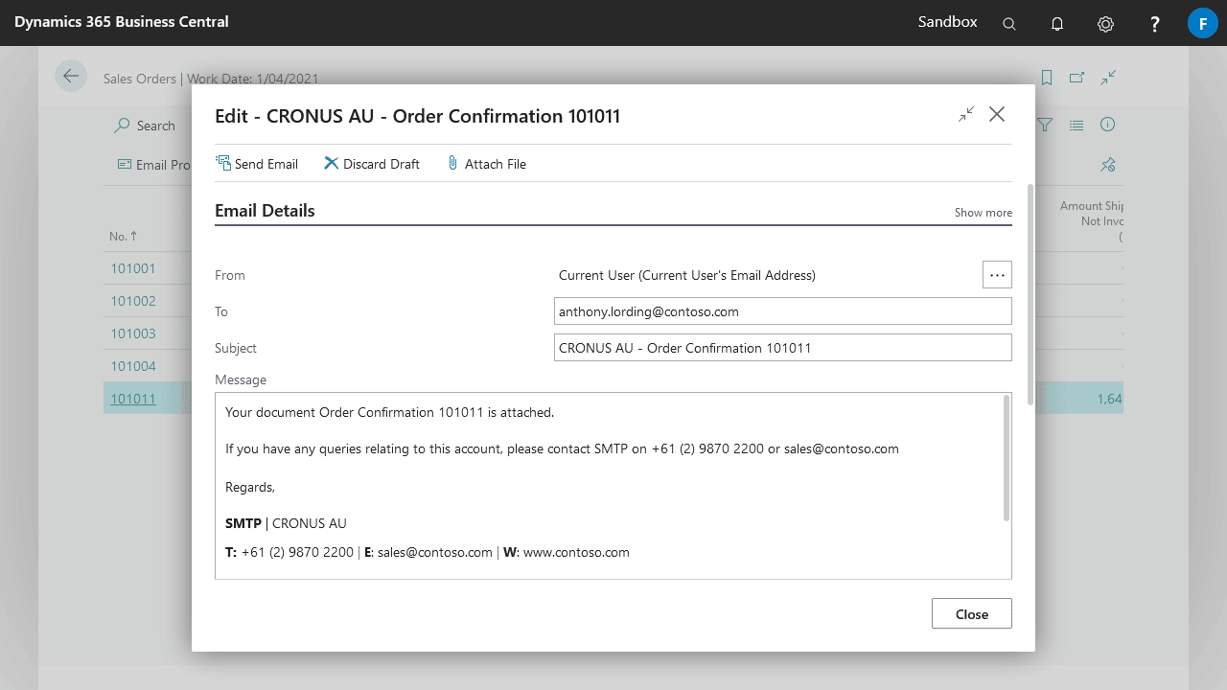Click the filter funnel icon
This screenshot has height=690, width=1227.
(1046, 125)
